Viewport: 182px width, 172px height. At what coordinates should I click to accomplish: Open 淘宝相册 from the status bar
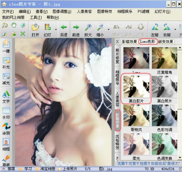point(45,169)
